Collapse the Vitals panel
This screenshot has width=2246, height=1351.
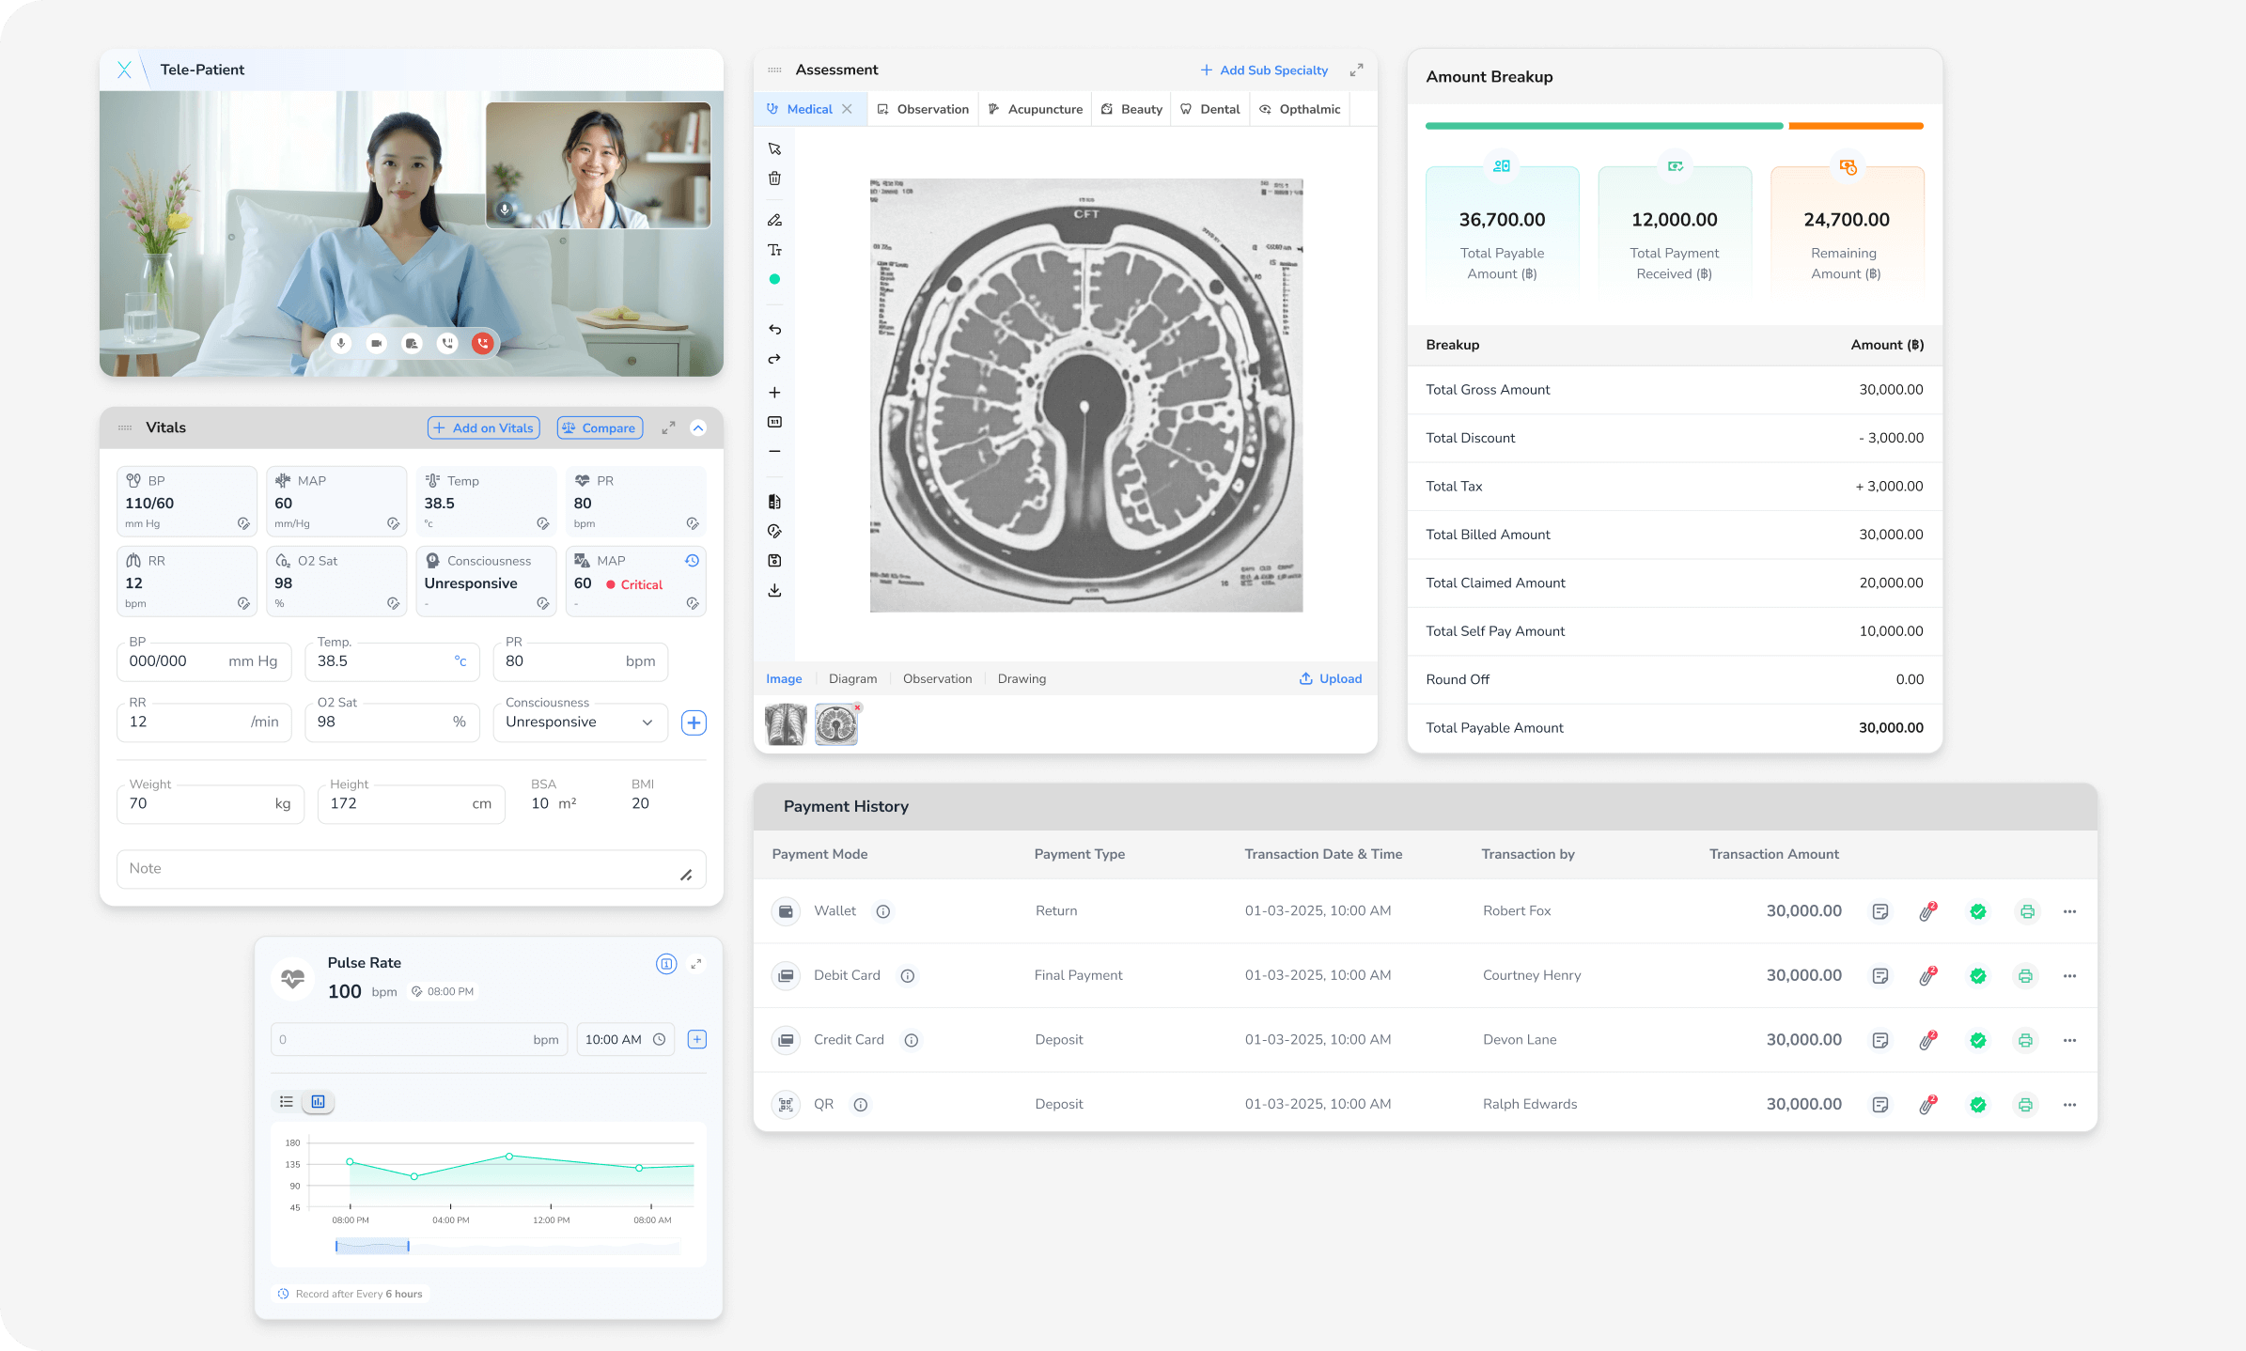click(x=698, y=427)
